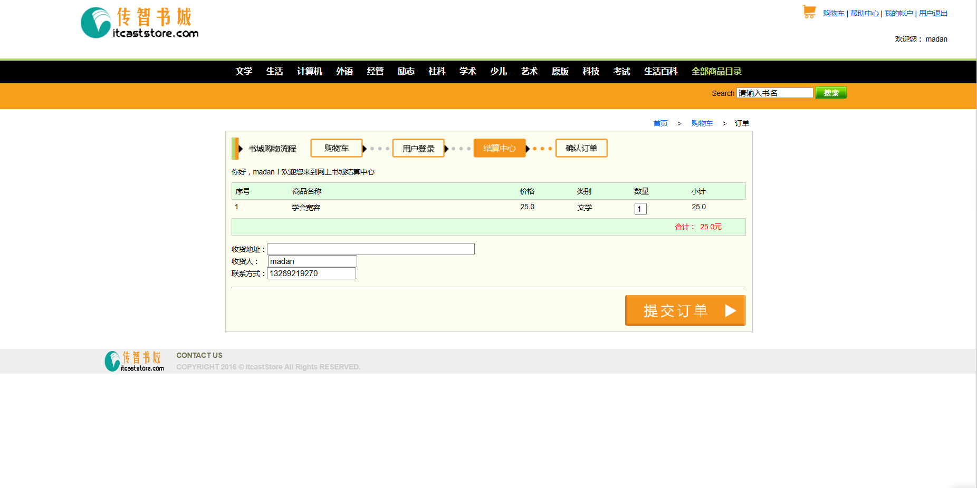Click the 购物车 step in the shopping flow

click(337, 148)
